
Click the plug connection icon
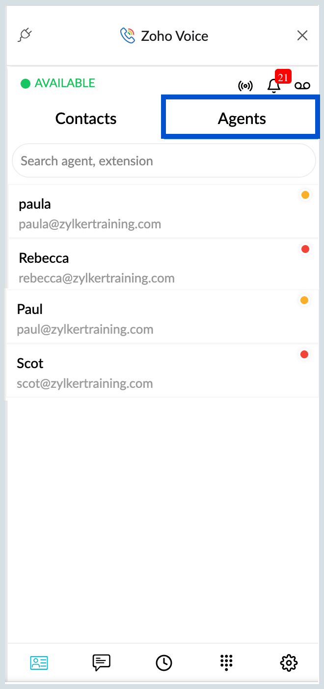(25, 35)
